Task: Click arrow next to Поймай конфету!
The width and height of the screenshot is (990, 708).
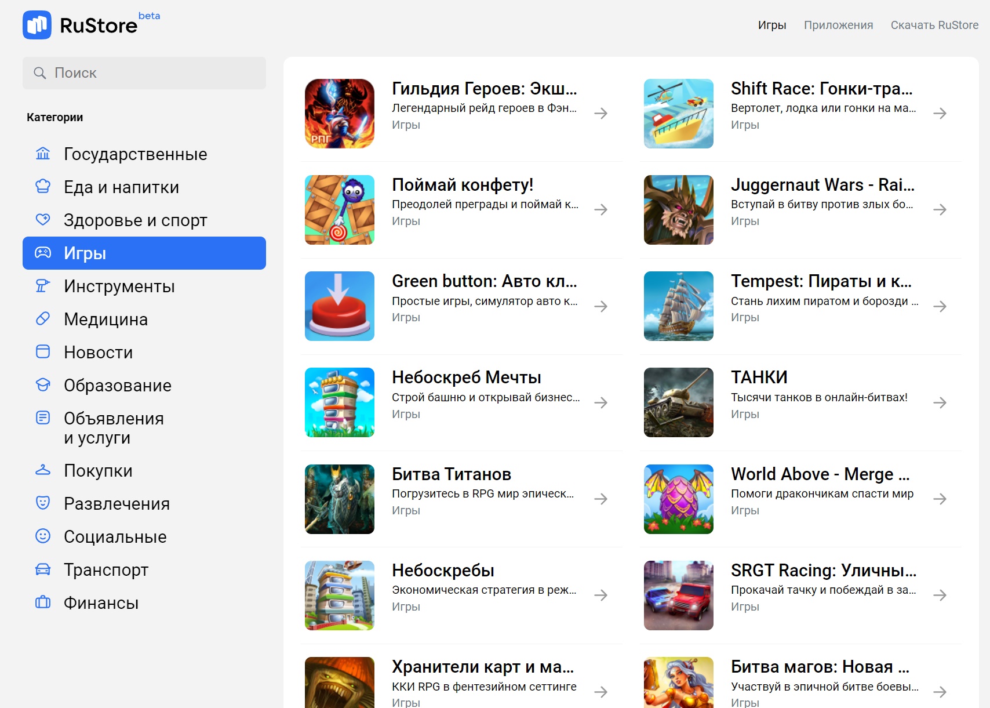Action: coord(601,209)
